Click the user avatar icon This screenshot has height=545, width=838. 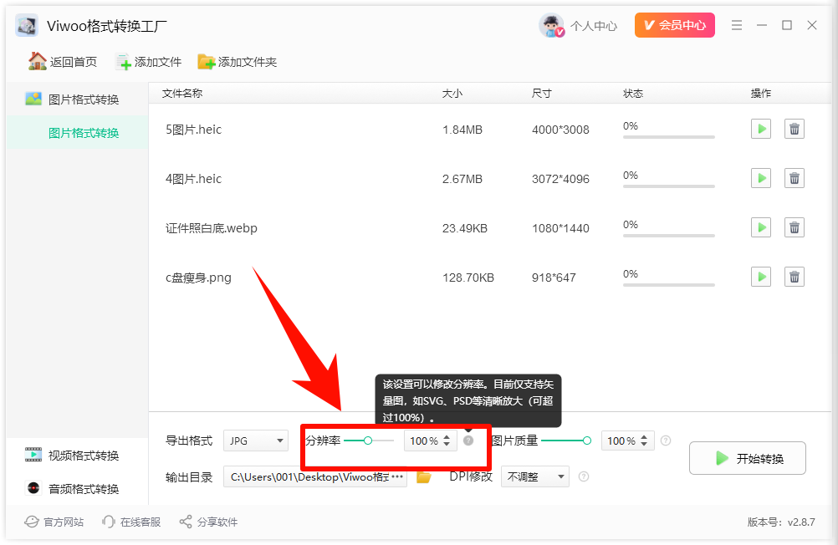[x=551, y=25]
